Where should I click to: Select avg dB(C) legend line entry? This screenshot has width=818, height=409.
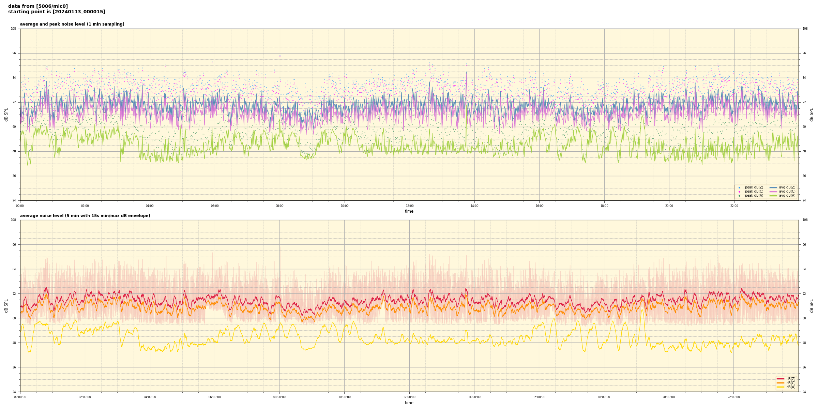tap(773, 192)
